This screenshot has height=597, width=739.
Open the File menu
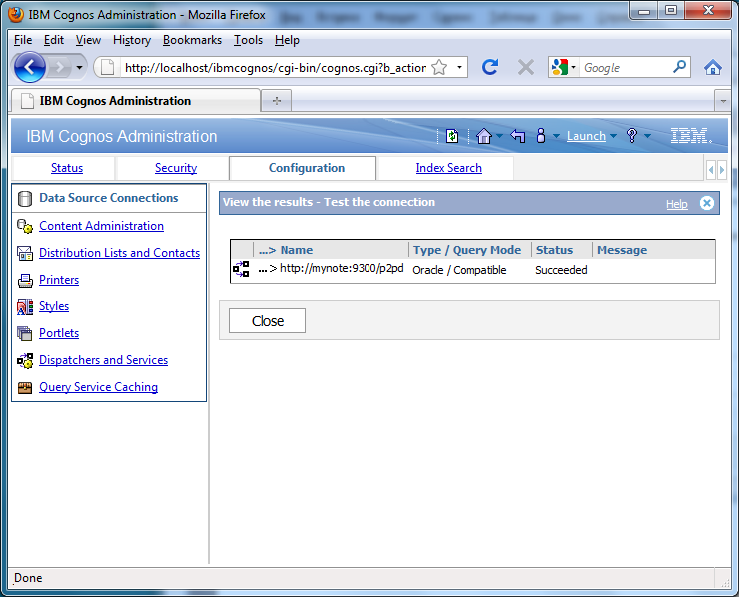coord(23,40)
